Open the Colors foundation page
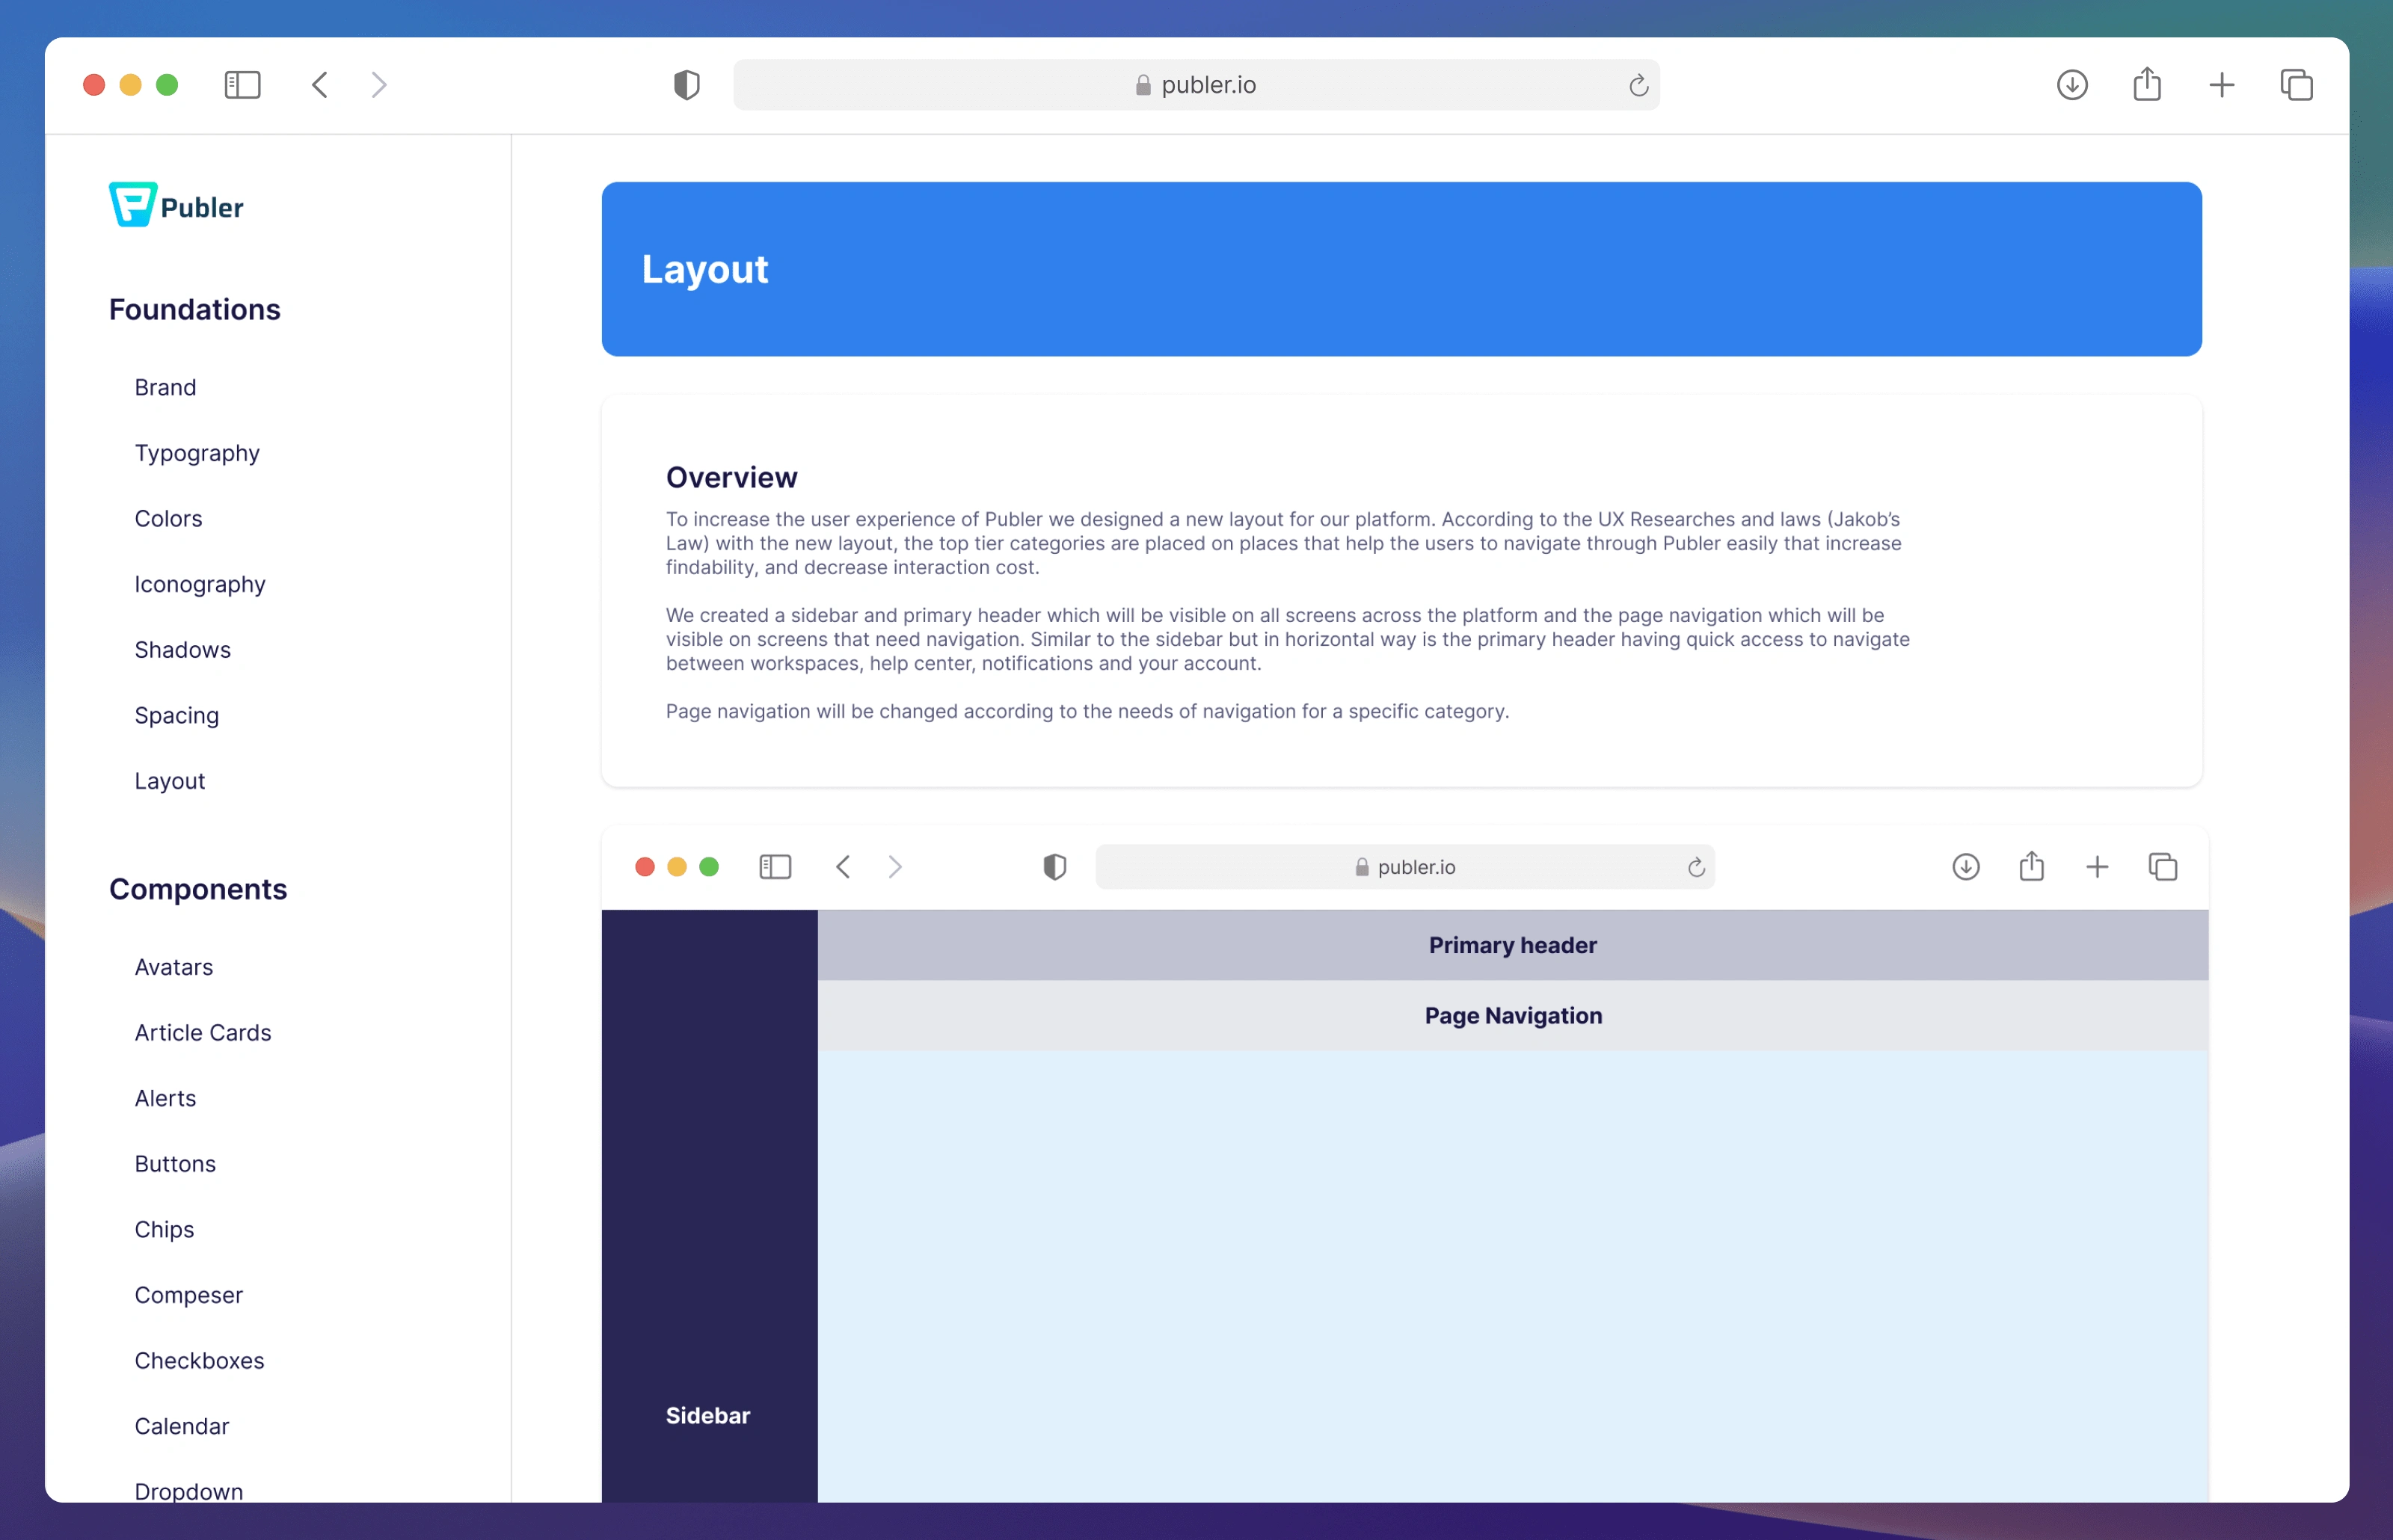The width and height of the screenshot is (2393, 1540). [x=168, y=518]
